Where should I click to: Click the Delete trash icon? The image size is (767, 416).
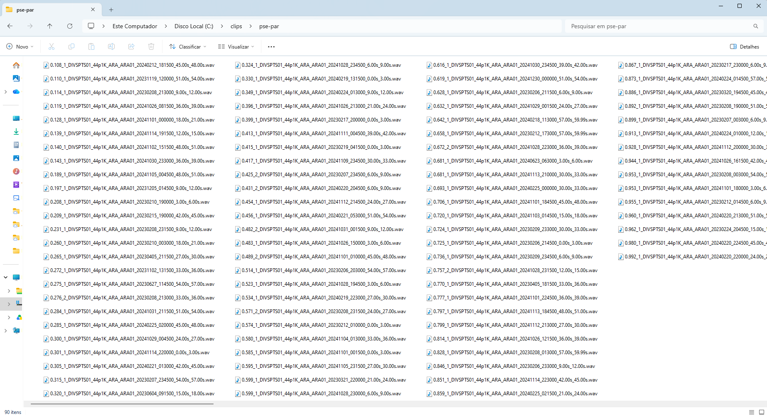151,46
